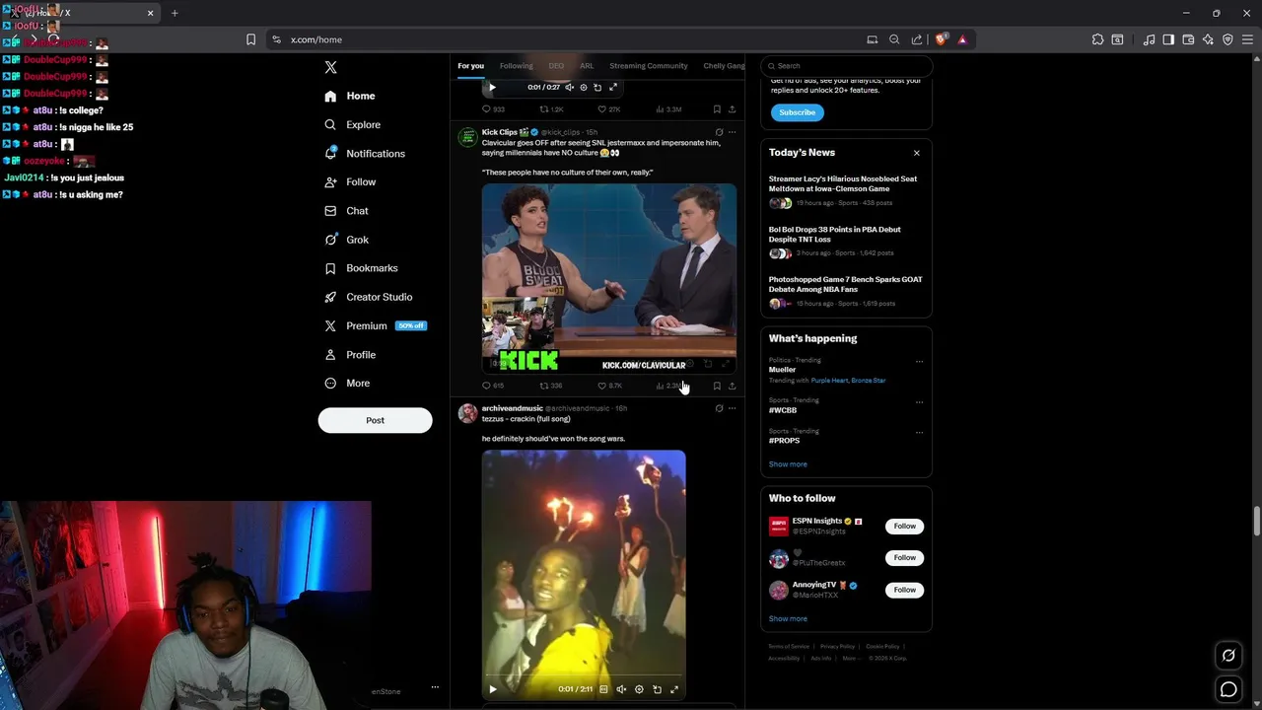The image size is (1262, 710).
Task: Click Show more under Who to follow
Action: 788,619
